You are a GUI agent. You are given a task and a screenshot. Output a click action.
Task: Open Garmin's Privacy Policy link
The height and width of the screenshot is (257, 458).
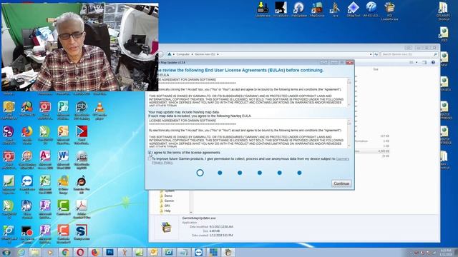(342, 158)
